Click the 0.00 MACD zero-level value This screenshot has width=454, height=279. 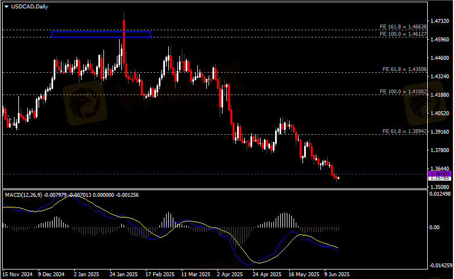pyautogui.click(x=434, y=228)
